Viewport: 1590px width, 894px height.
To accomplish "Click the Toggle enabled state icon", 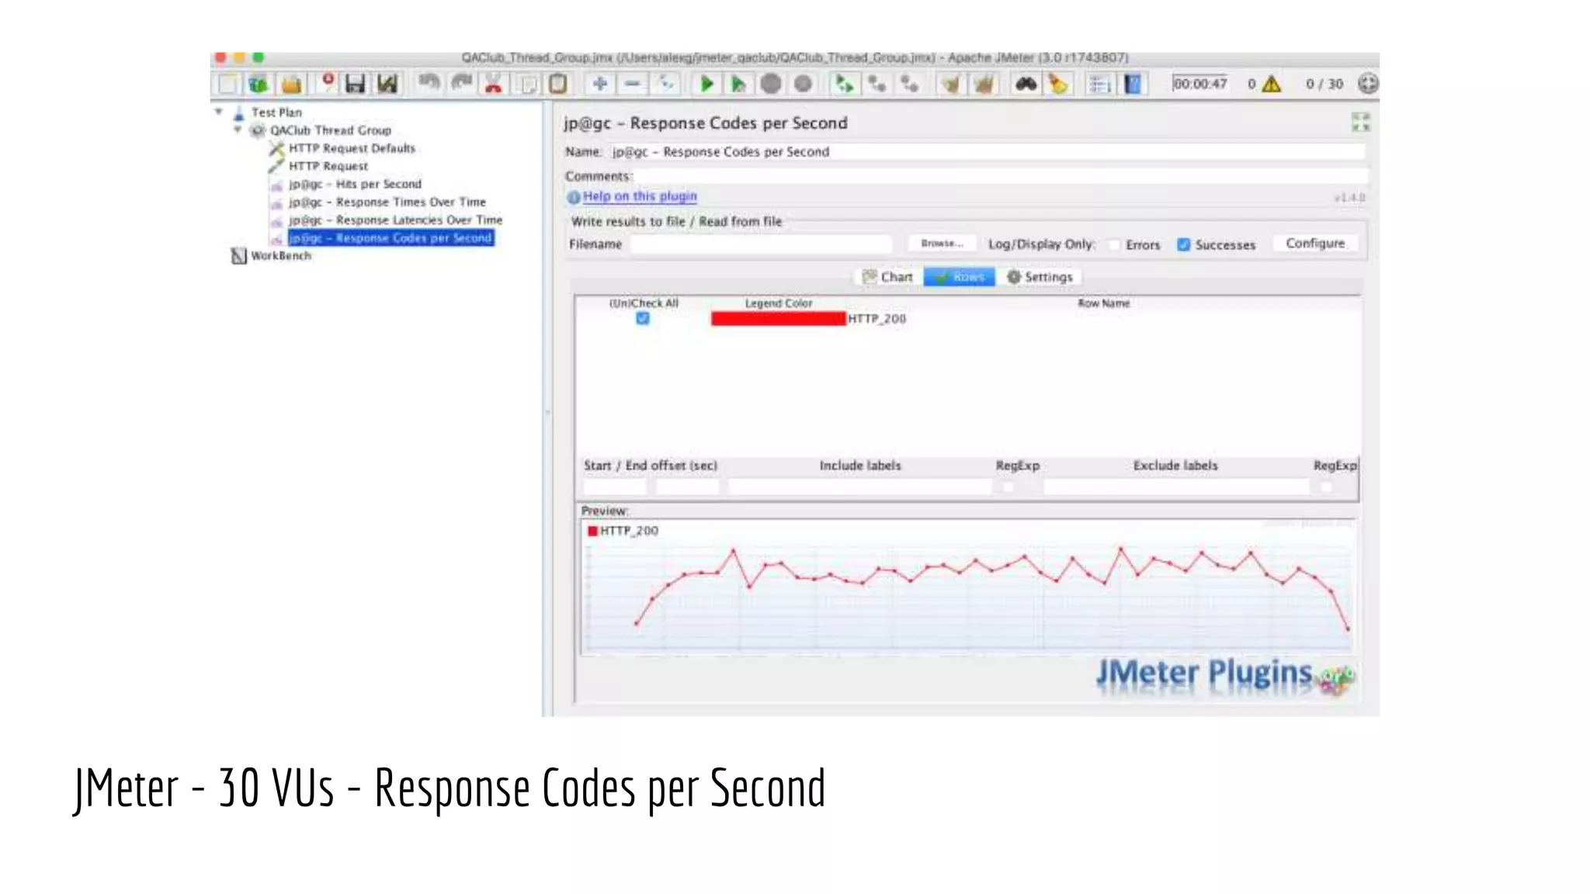I will (x=665, y=84).
